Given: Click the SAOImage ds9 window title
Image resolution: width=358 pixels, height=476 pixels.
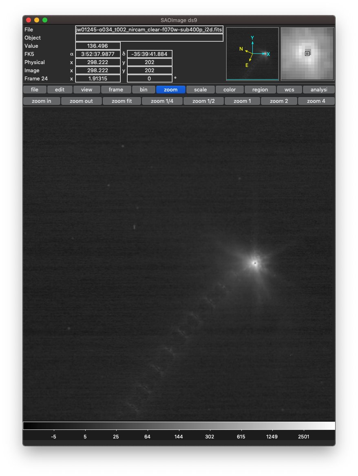Looking at the screenshot, I should (x=179, y=20).
